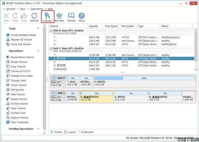Select Resize/Move Volume operation
The height and width of the screenshot is (142, 199).
coord(23,57)
